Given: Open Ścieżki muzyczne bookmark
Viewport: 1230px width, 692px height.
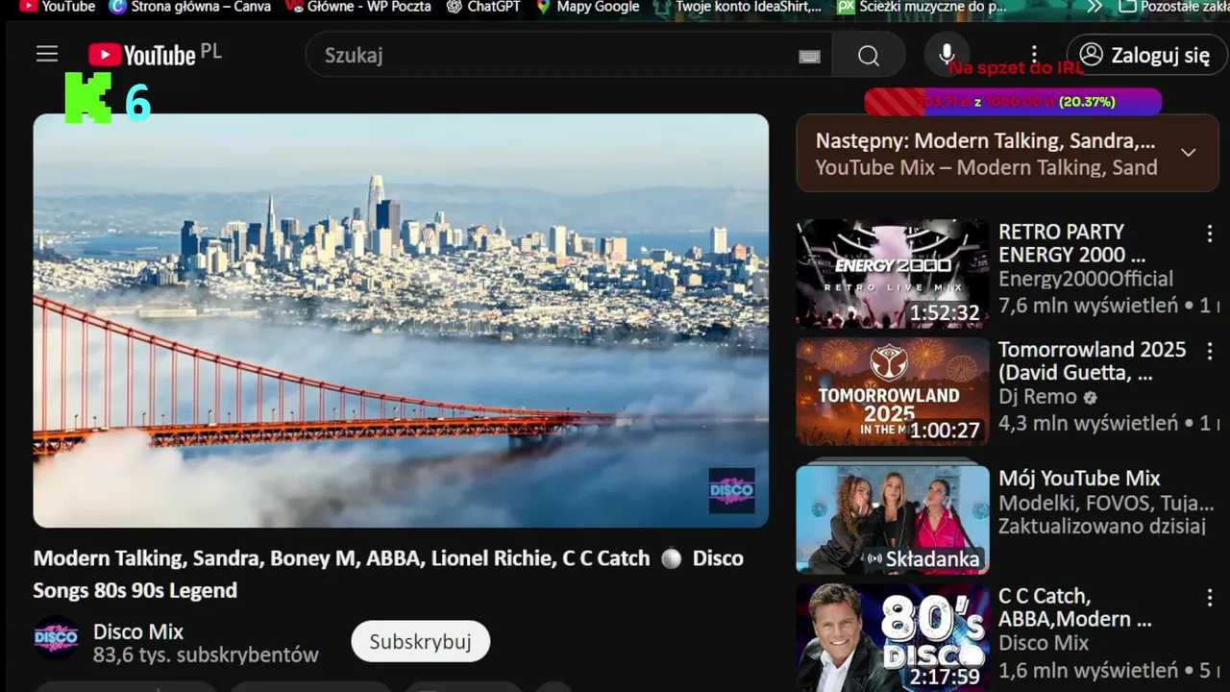Looking at the screenshot, I should 922,7.
